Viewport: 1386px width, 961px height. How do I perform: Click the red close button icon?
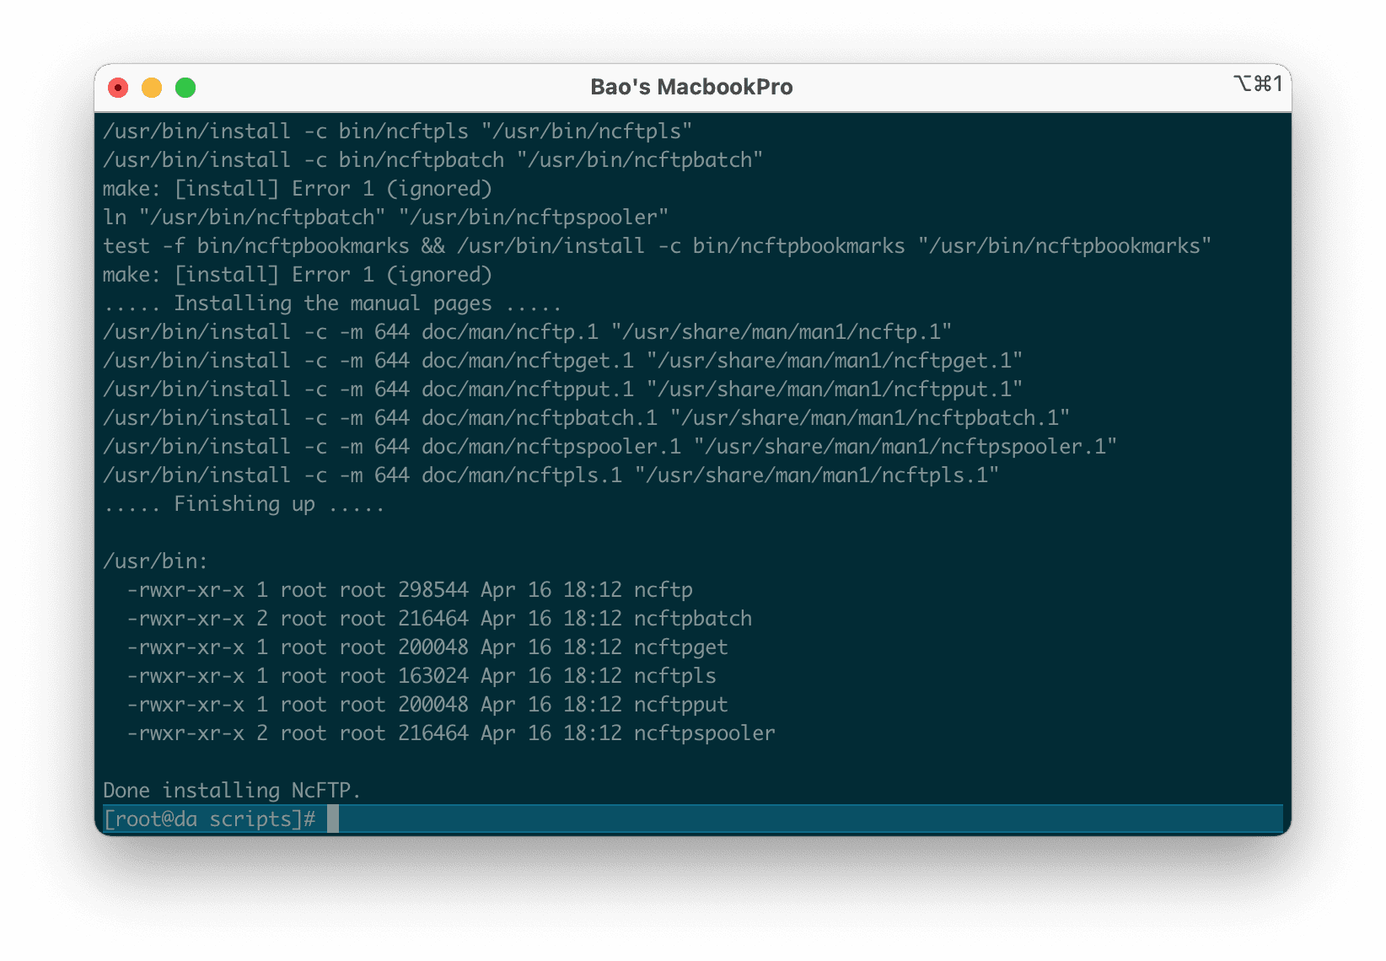click(x=118, y=87)
